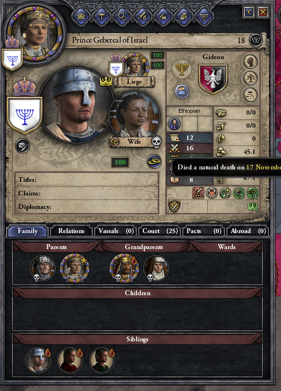Switch to the Vassals tab
The image size is (281, 391).
click(116, 231)
